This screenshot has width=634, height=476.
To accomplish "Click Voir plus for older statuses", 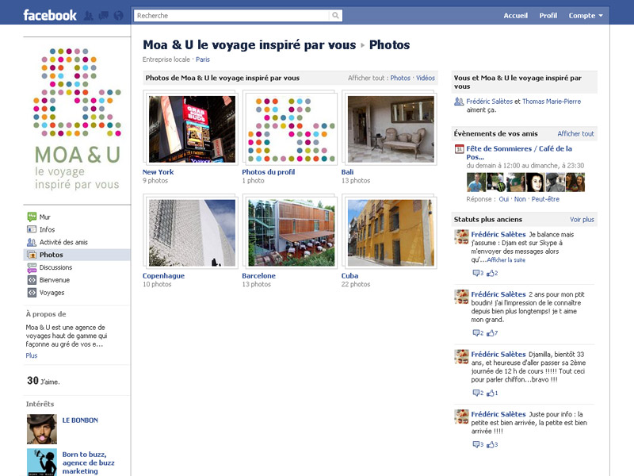I will 582,220.
